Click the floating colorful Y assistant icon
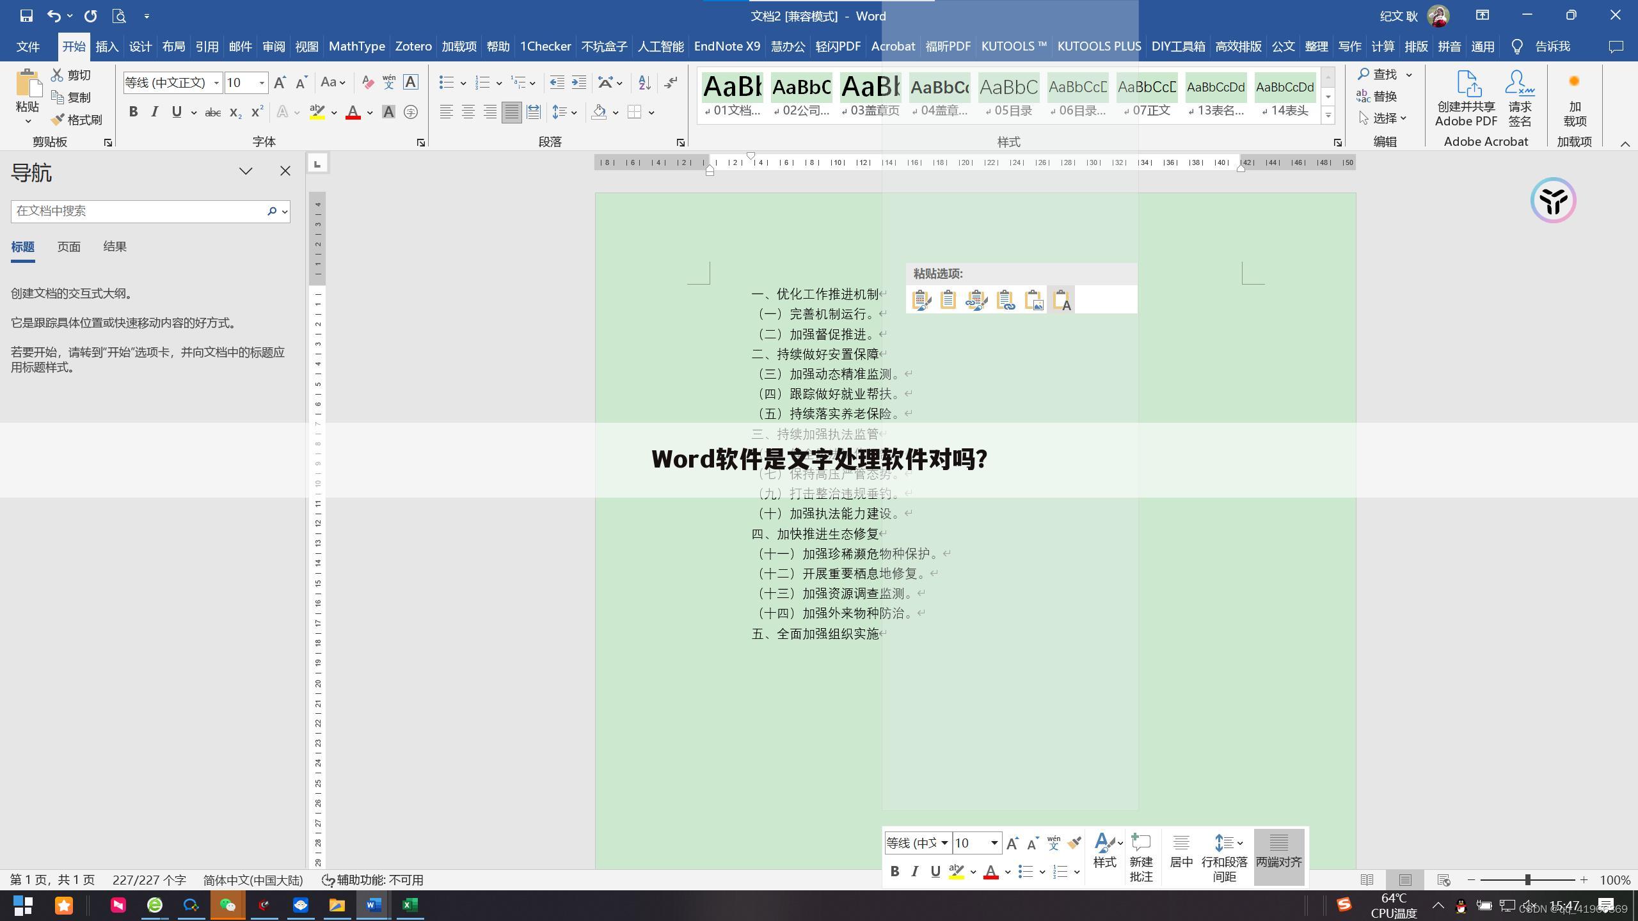This screenshot has height=921, width=1638. 1553,201
